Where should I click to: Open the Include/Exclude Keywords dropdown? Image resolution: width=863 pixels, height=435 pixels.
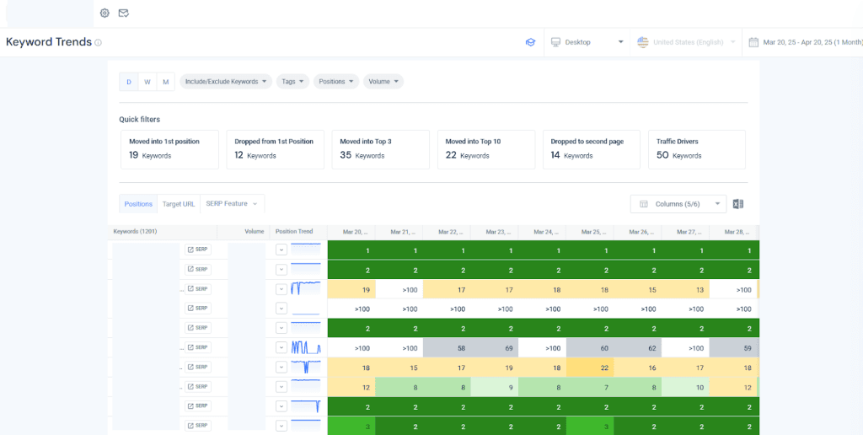[x=226, y=82]
